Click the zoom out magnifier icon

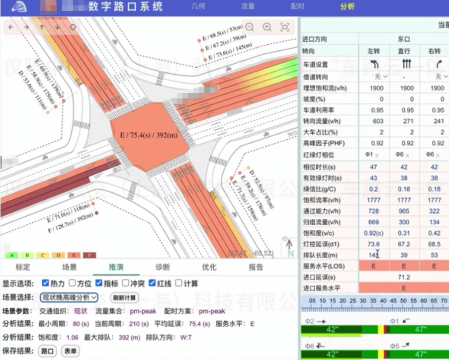click(250, 27)
